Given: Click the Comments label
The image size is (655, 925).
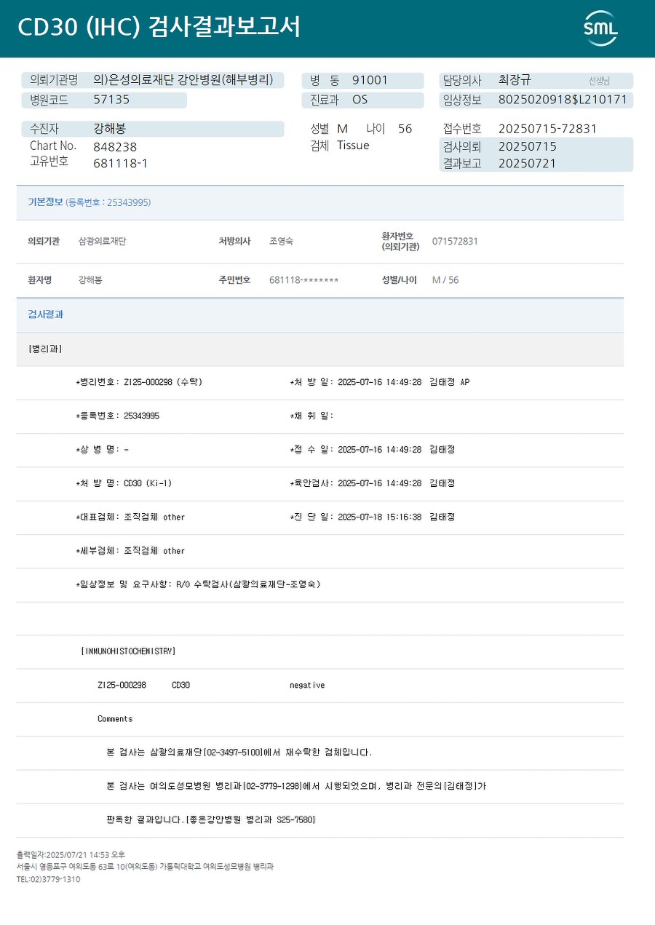Looking at the screenshot, I should [115, 719].
